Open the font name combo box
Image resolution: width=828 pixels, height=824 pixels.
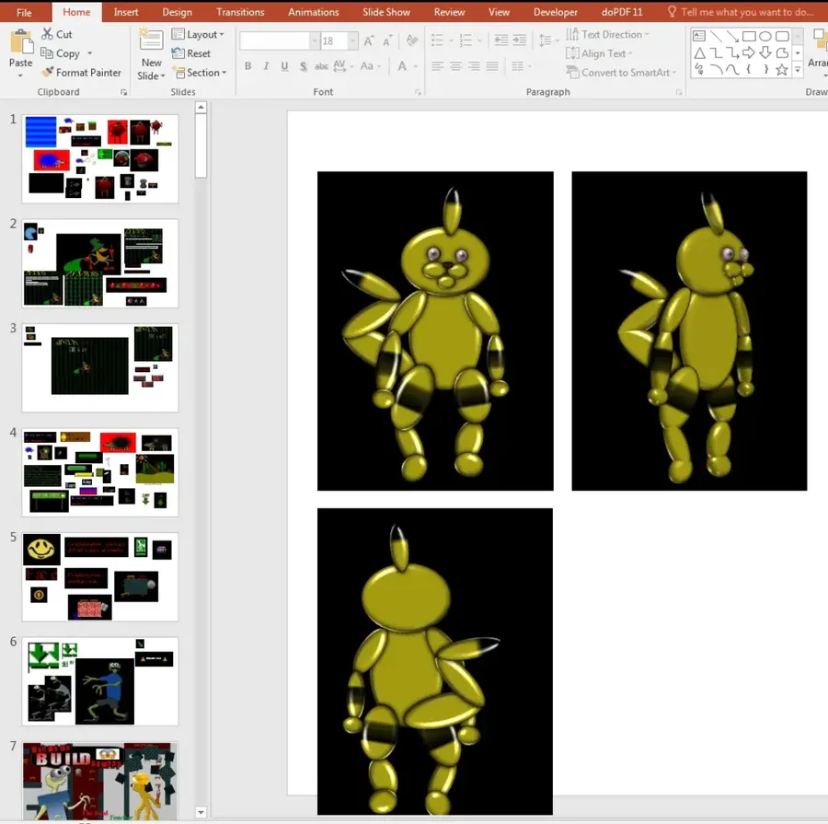280,41
